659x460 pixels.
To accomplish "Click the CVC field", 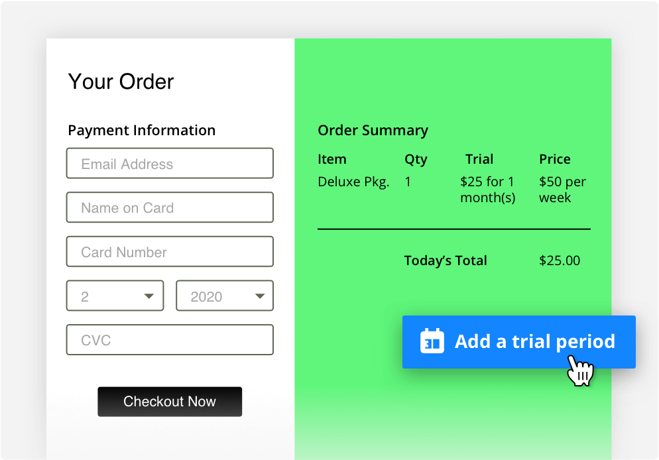I will 170,339.
